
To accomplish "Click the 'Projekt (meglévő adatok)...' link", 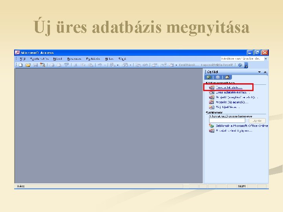I will [x=237, y=97].
